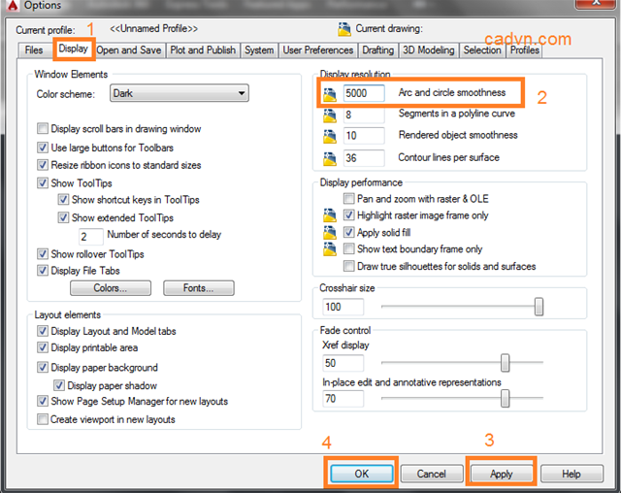Click drawing icon beside Segments in a polyline curve
The image size is (621, 493).
point(330,115)
